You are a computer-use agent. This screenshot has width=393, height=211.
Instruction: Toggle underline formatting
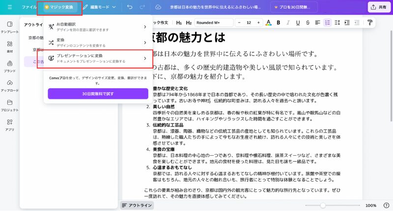pyautogui.click(x=298, y=23)
